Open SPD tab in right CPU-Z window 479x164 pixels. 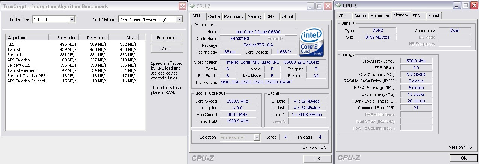point(416,16)
